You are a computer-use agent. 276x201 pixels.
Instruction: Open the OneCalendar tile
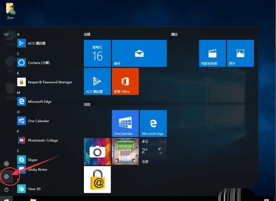(125, 124)
